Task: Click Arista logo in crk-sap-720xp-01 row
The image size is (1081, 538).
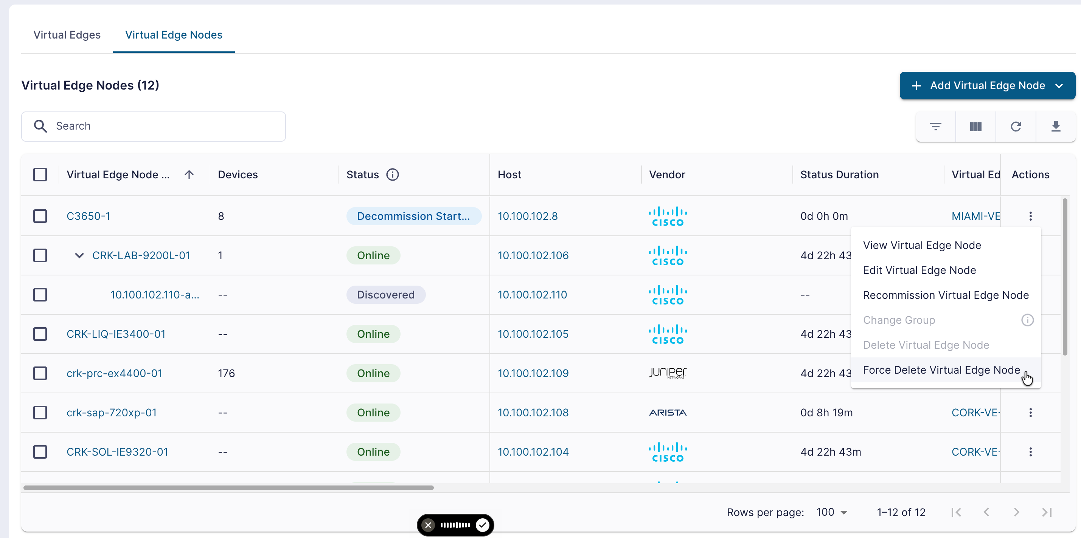Action: [668, 413]
